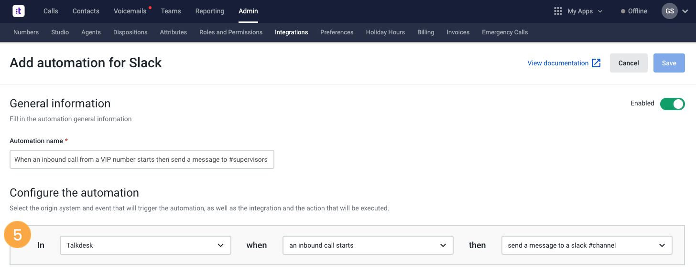Open the Talkdesk origin system dropdown

pyautogui.click(x=145, y=245)
